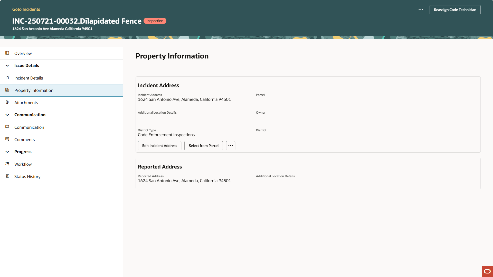
Task: Click the Overview panel icon in sidebar
Action: (x=7, y=53)
